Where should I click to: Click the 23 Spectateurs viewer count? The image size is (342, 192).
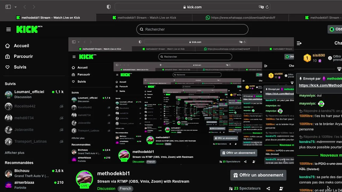pyautogui.click(x=245, y=188)
